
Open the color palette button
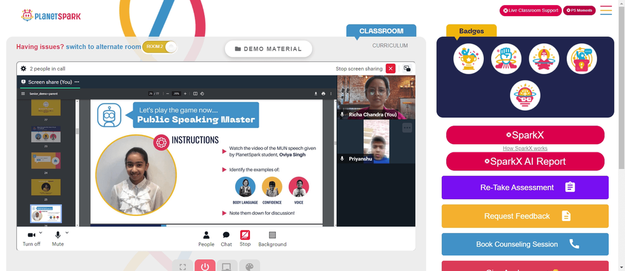coord(249,266)
